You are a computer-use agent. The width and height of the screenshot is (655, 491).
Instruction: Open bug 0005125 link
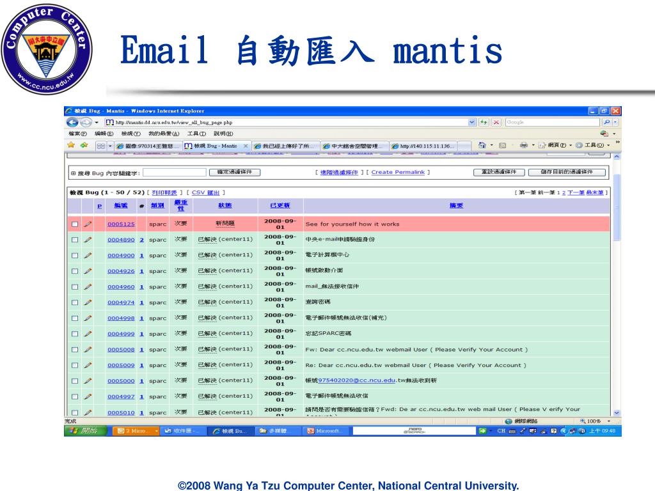(121, 224)
